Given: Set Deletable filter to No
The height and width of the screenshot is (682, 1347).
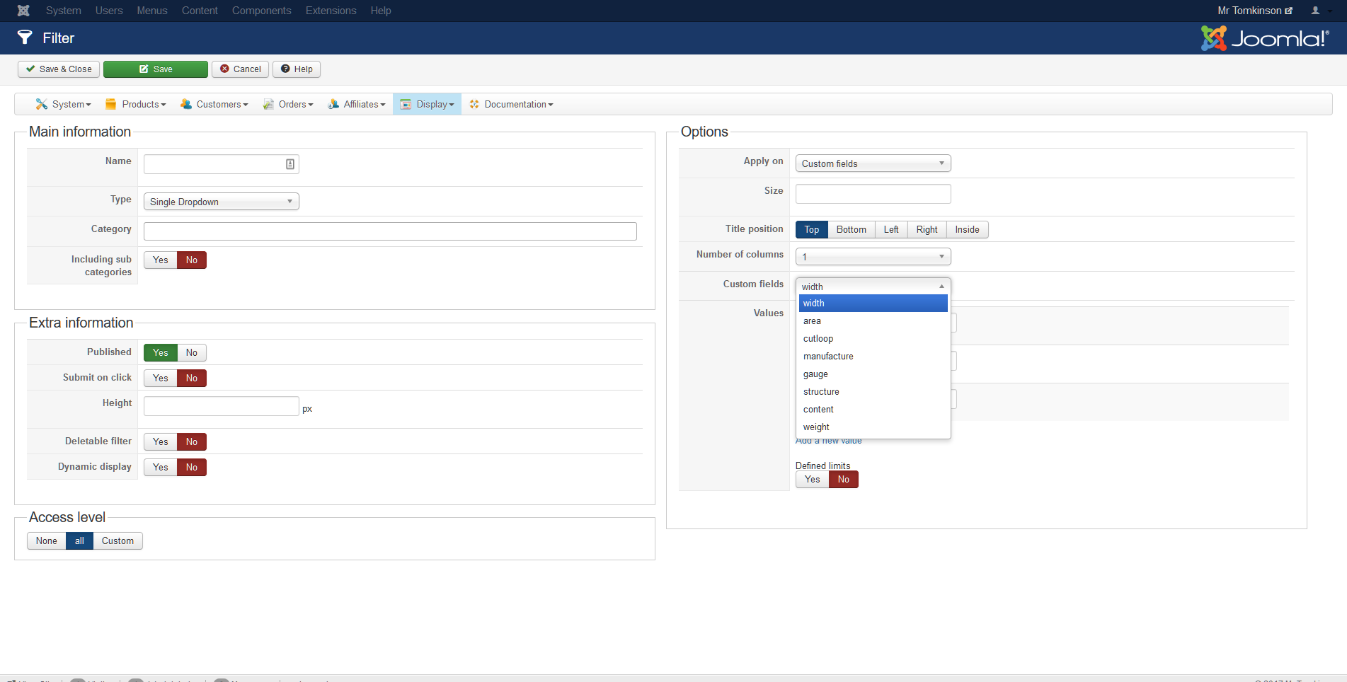Looking at the screenshot, I should [x=192, y=442].
